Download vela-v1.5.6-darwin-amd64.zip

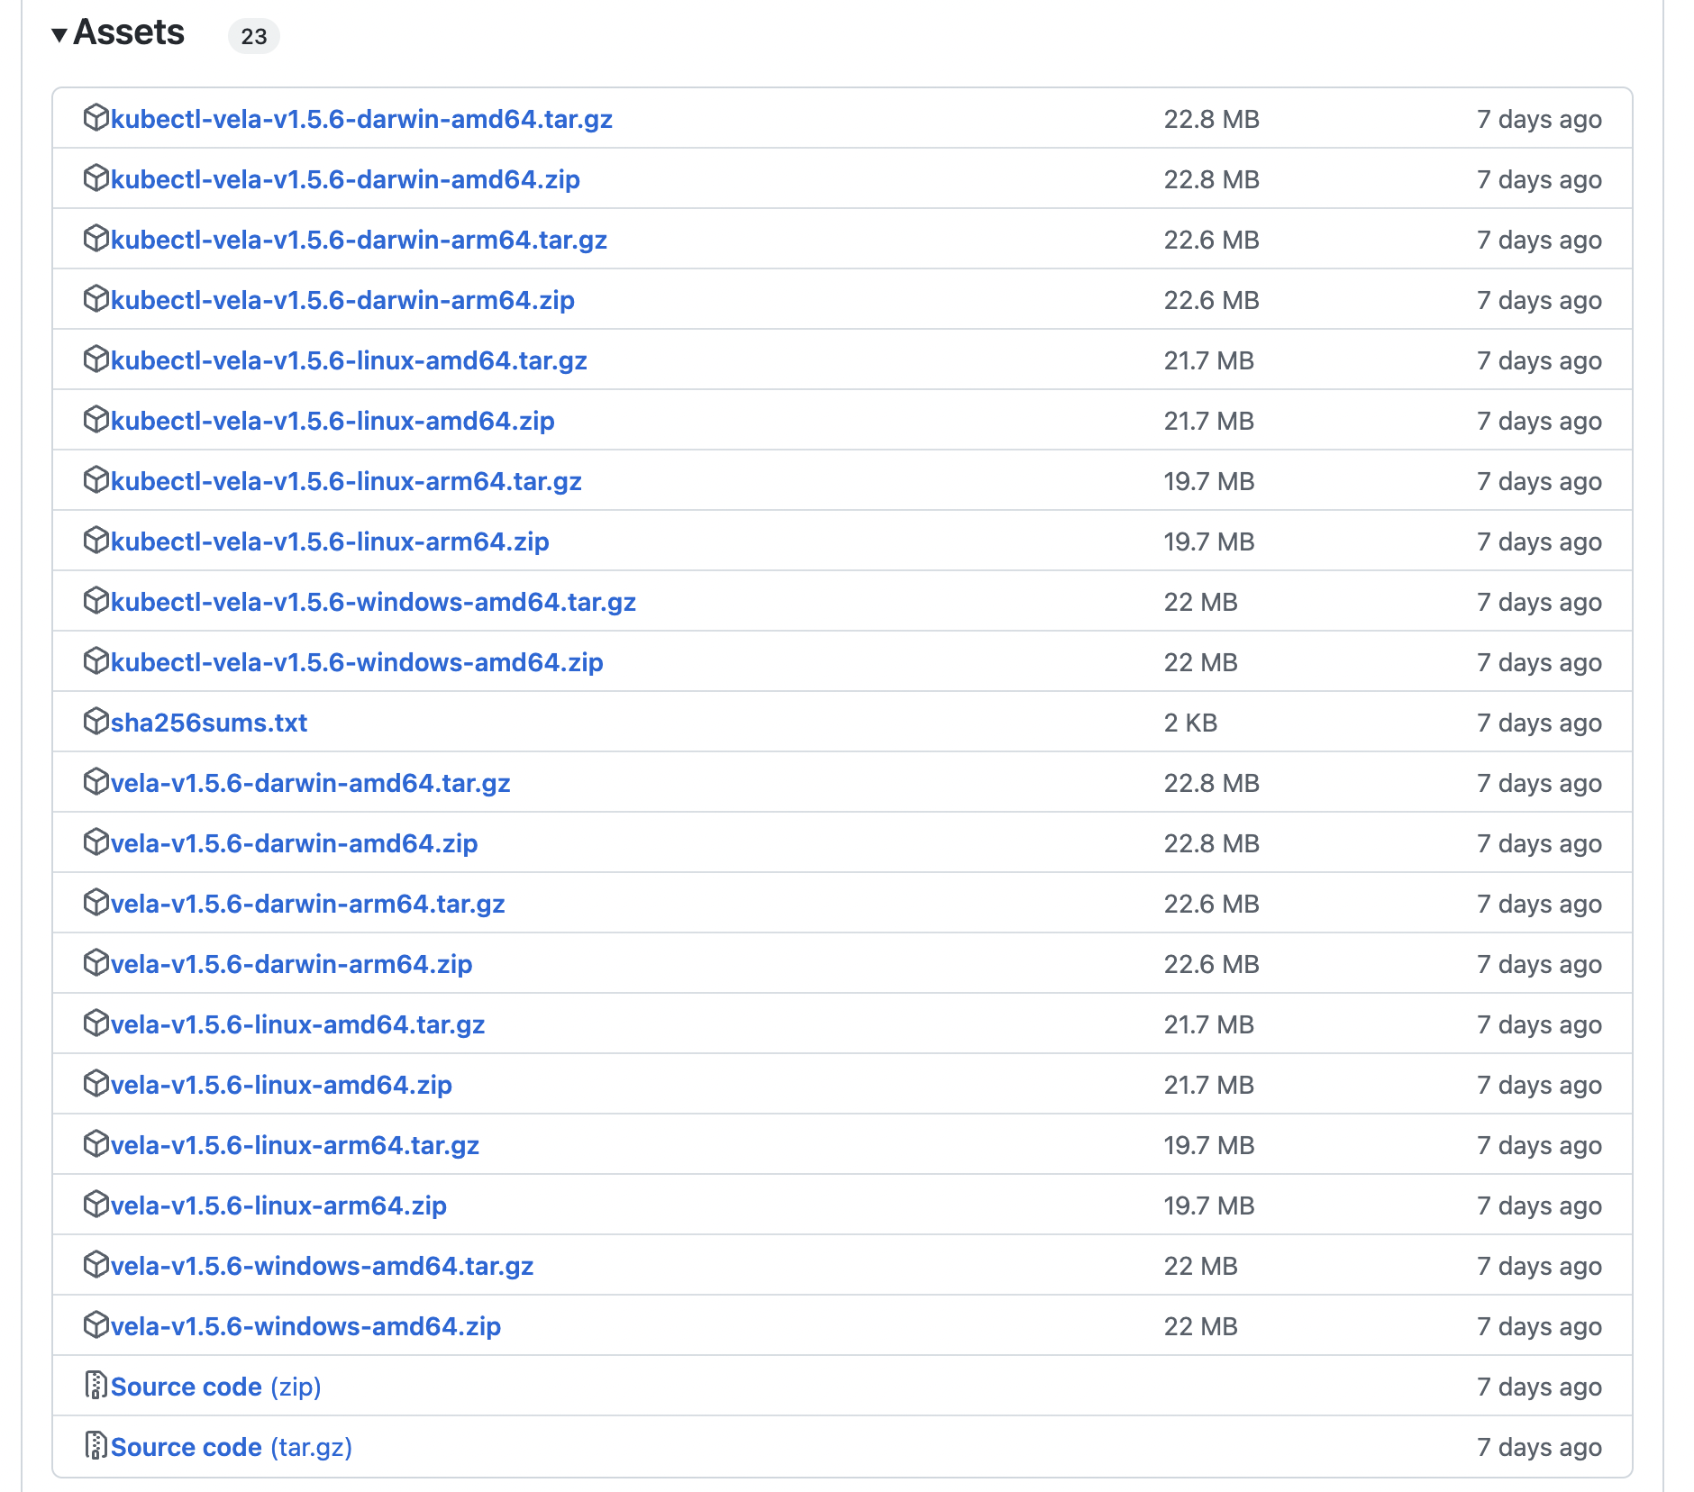(293, 842)
